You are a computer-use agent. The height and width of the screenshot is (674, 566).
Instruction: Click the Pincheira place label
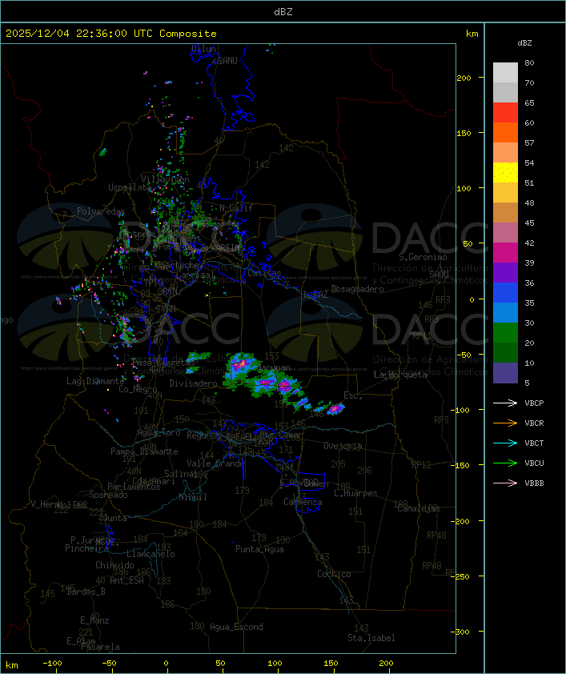click(86, 548)
